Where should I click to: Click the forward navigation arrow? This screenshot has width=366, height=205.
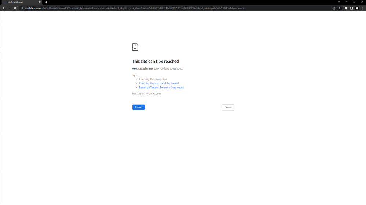click(9, 8)
